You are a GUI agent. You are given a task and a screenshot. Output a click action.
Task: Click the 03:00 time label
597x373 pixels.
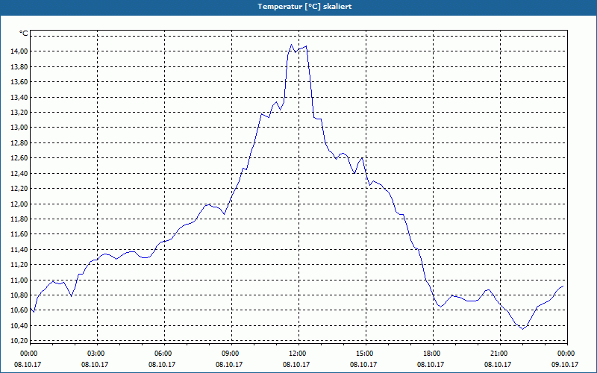pyautogui.click(x=97, y=354)
